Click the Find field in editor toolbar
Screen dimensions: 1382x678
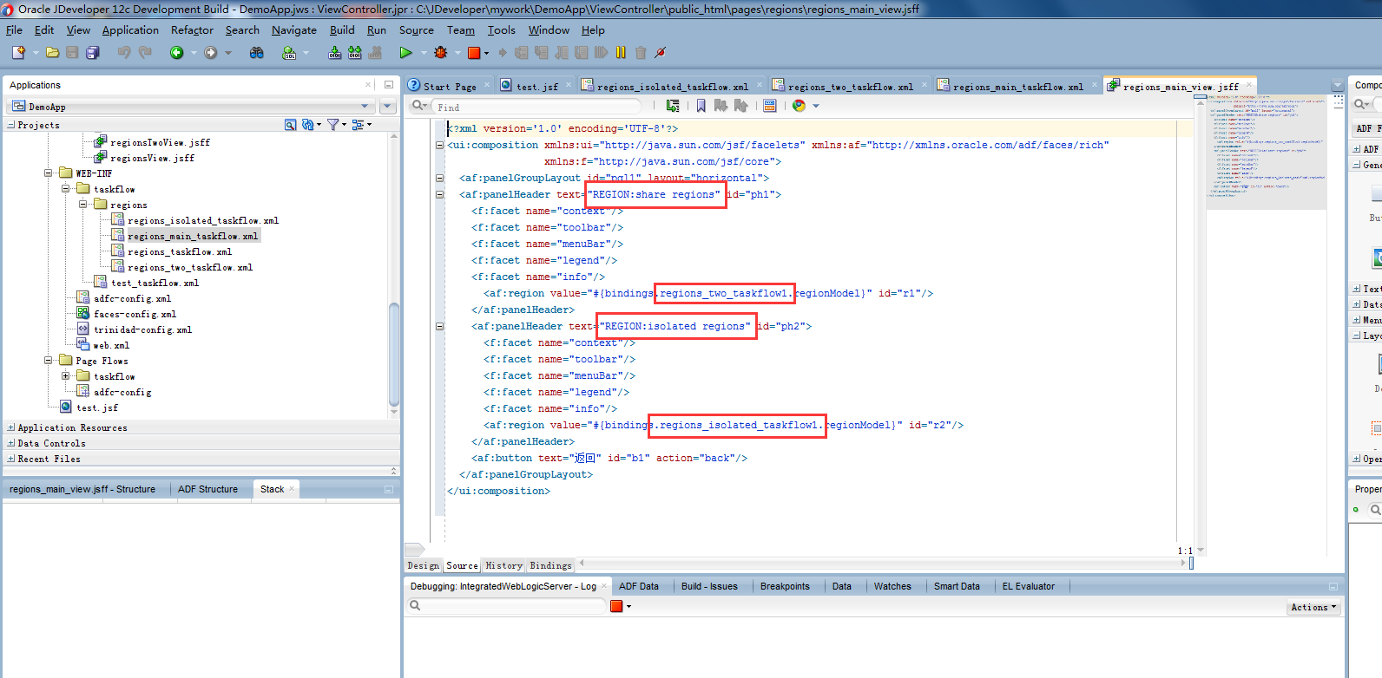[538, 107]
